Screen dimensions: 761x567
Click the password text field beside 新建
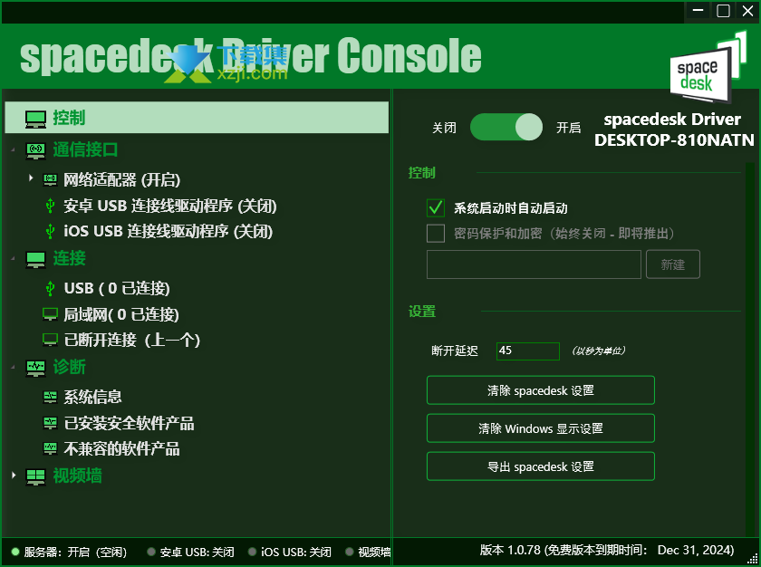click(x=534, y=264)
